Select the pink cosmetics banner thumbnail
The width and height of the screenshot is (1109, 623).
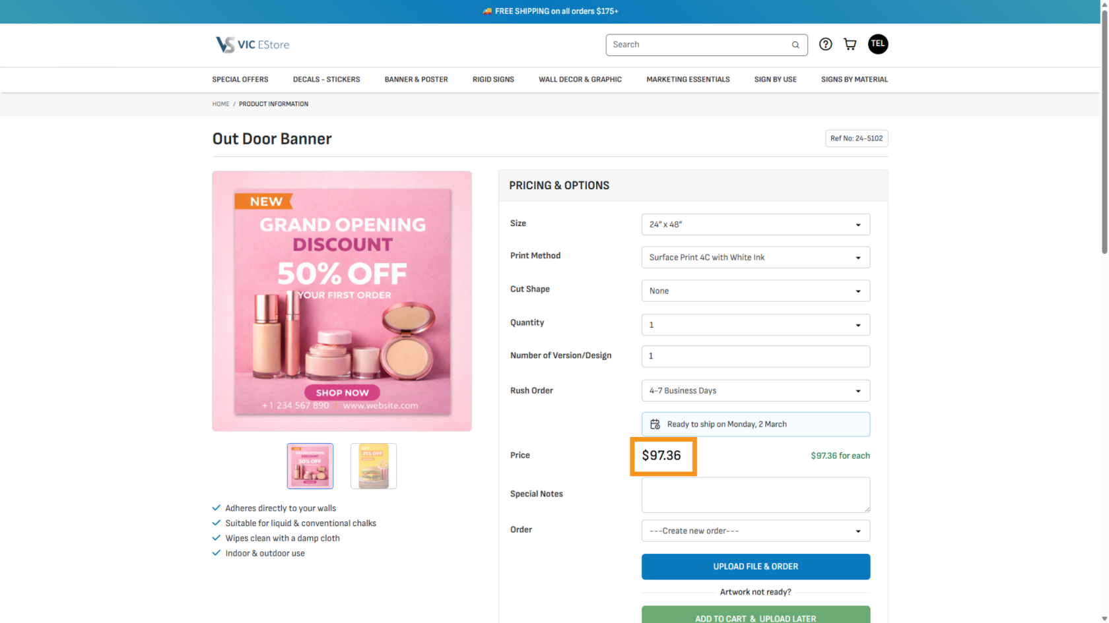point(310,466)
